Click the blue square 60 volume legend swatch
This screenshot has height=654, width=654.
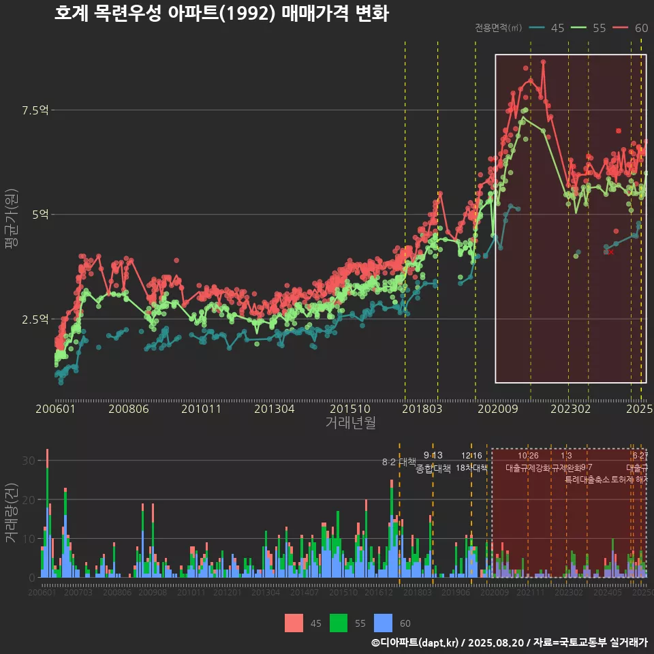[383, 623]
